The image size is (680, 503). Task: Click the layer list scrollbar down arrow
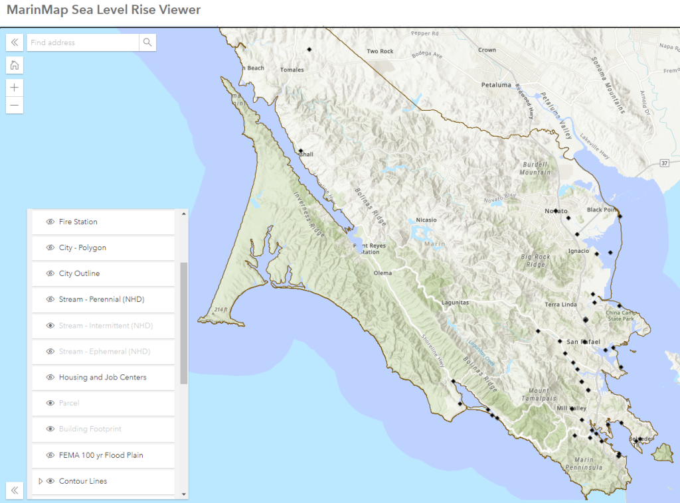tap(183, 494)
